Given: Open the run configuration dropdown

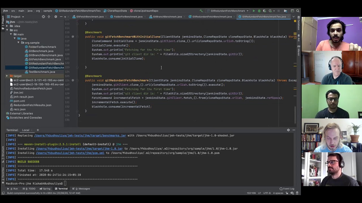Looking at the screenshot, I should 228,11.
